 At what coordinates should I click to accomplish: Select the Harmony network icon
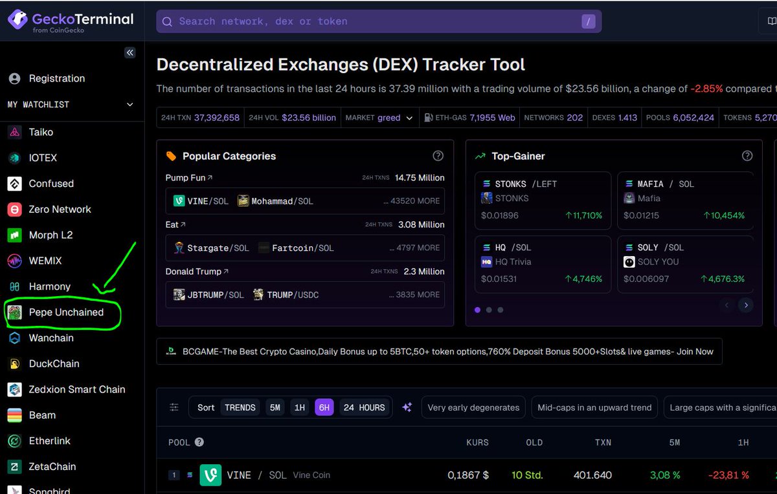tap(14, 286)
